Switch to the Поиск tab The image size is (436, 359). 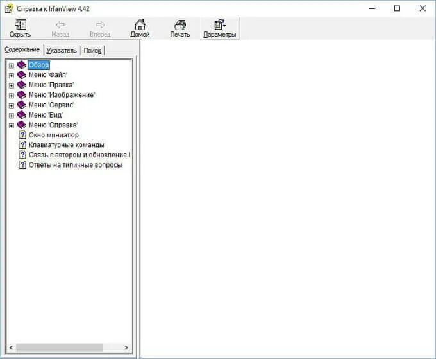[x=92, y=51]
